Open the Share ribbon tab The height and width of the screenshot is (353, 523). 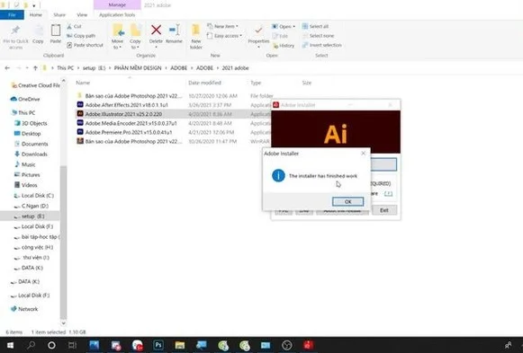[59, 14]
